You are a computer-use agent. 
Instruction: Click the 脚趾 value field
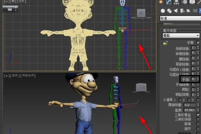pyautogui.click(x=193, y=89)
